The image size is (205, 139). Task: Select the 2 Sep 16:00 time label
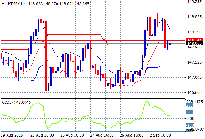point(160,135)
